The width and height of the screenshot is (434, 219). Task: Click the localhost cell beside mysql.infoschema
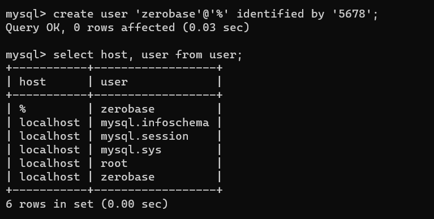click(x=50, y=123)
